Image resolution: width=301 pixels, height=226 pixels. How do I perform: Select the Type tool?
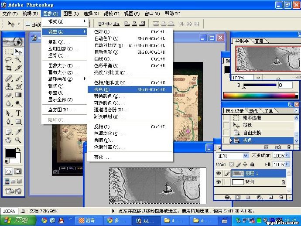pos(18,113)
